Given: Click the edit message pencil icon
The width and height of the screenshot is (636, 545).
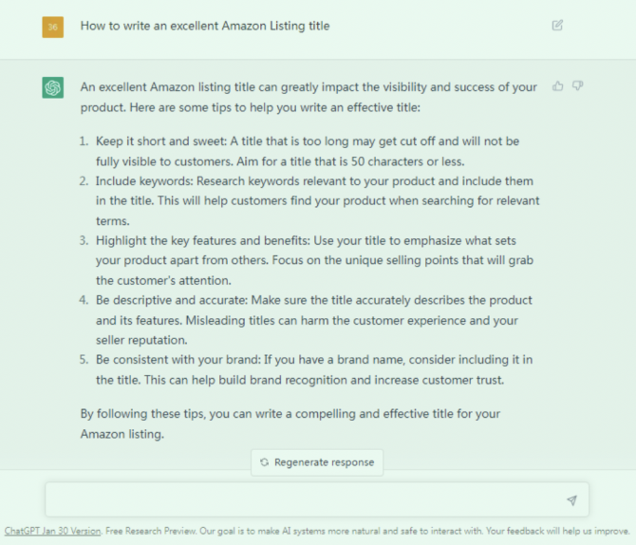Looking at the screenshot, I should (557, 26).
